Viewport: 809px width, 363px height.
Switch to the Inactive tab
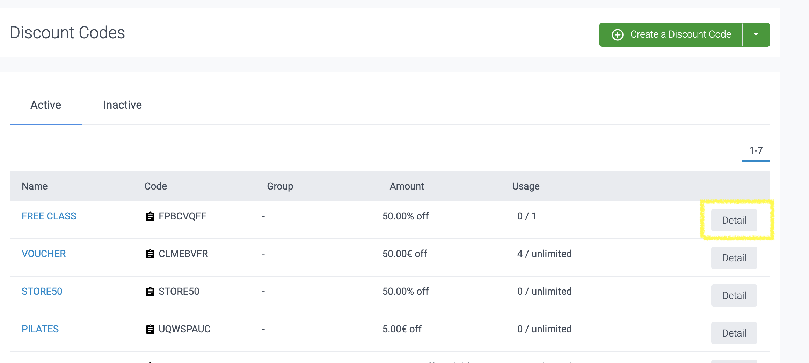coord(122,105)
